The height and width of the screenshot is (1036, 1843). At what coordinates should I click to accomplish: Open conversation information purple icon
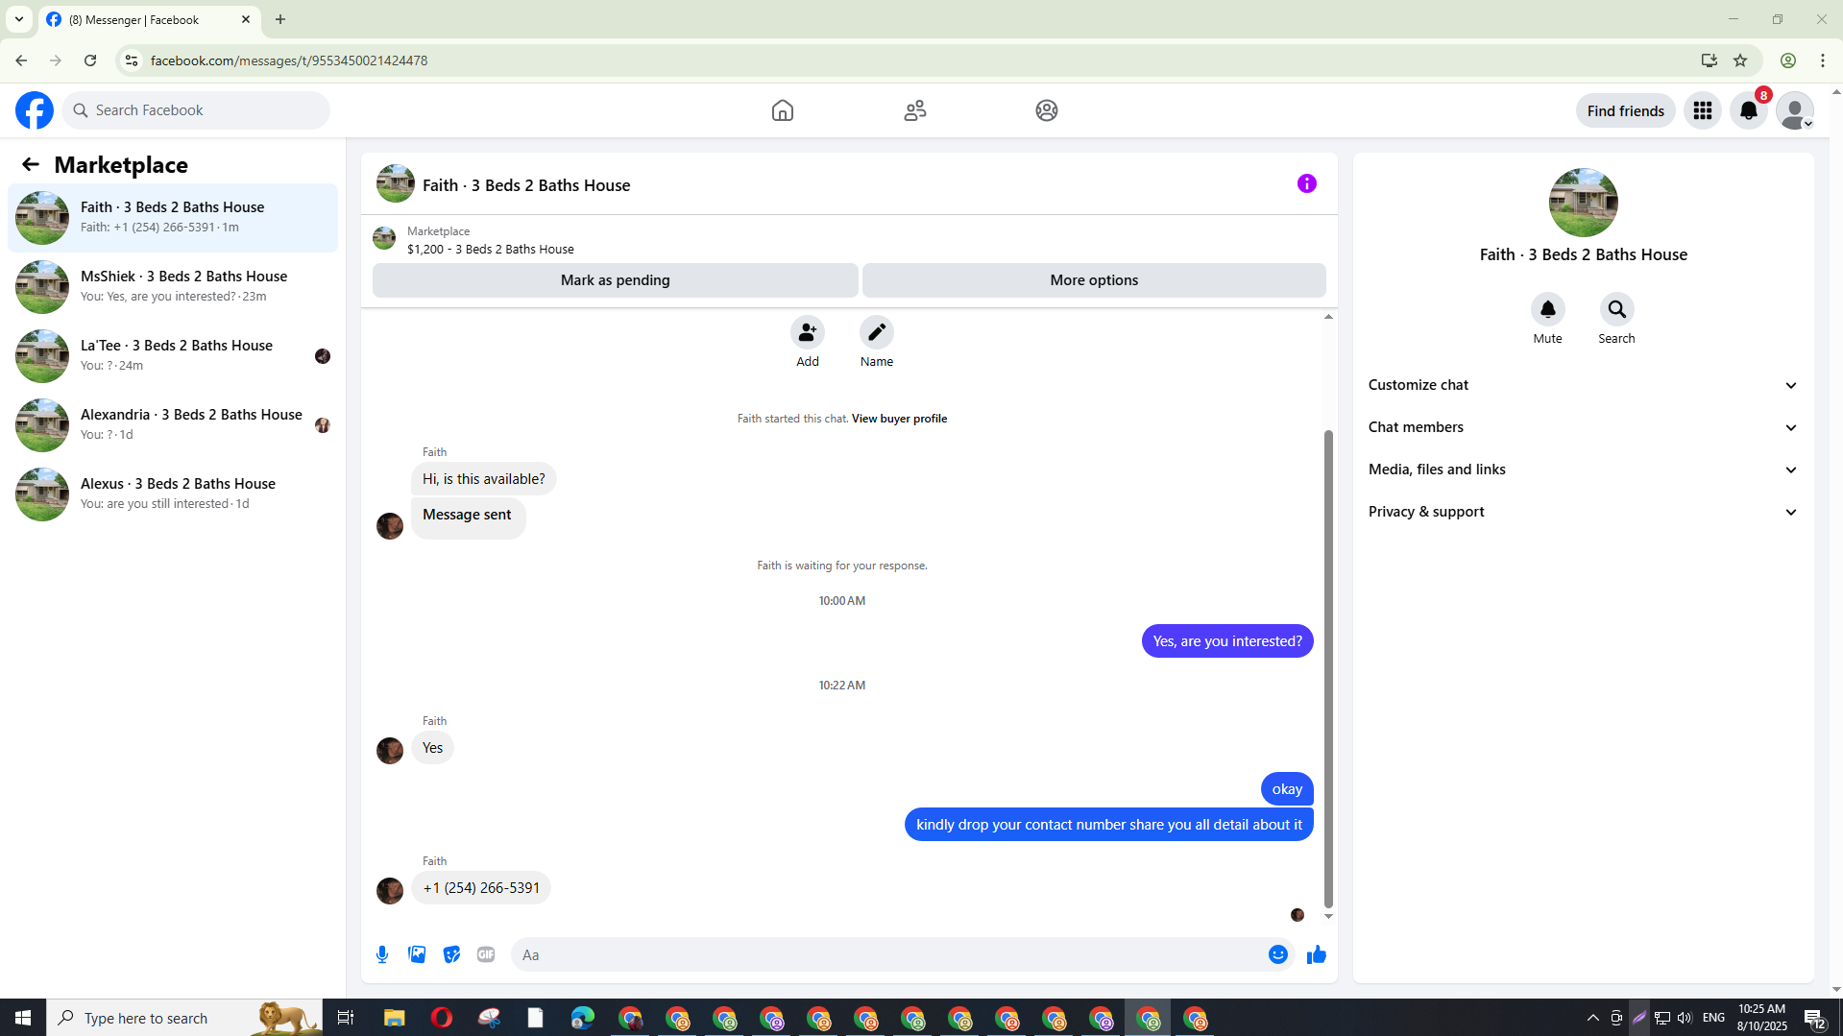(x=1307, y=183)
